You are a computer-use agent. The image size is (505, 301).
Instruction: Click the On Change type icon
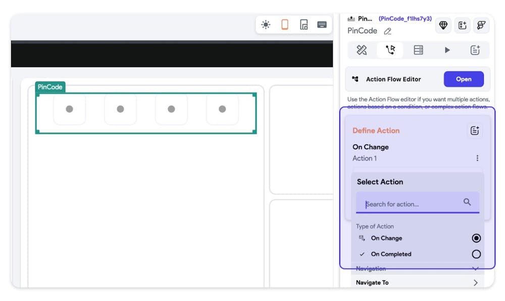pos(362,238)
